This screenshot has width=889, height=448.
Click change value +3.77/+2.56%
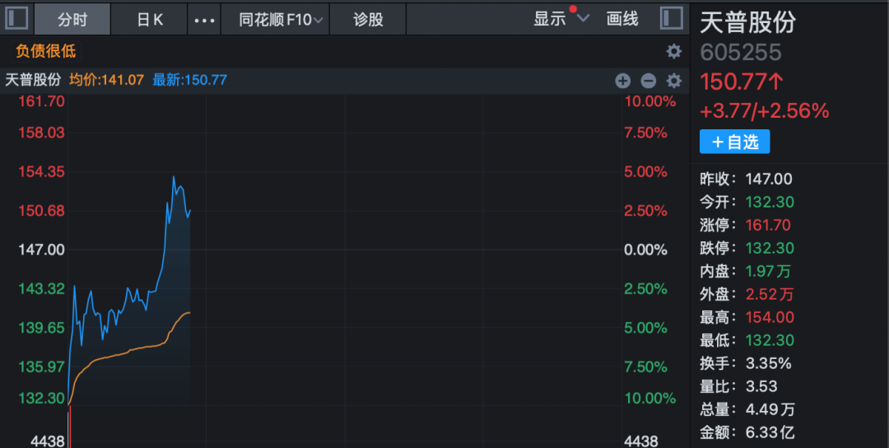coord(764,111)
